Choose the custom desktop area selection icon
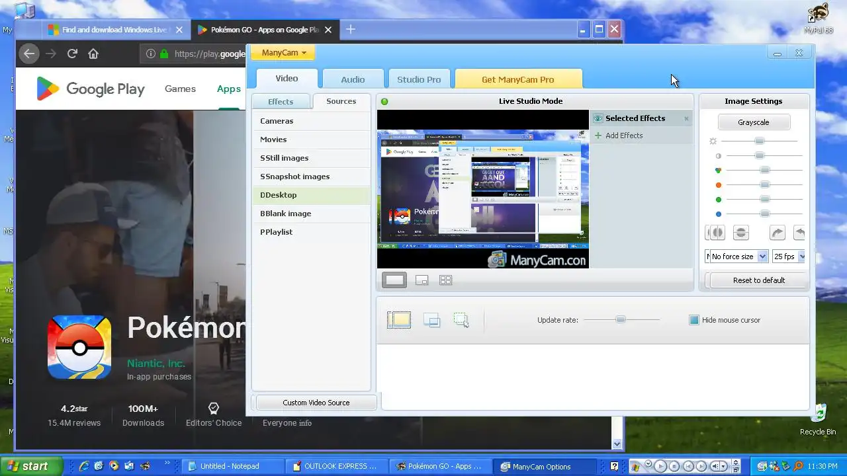The height and width of the screenshot is (476, 847). pyautogui.click(x=461, y=320)
